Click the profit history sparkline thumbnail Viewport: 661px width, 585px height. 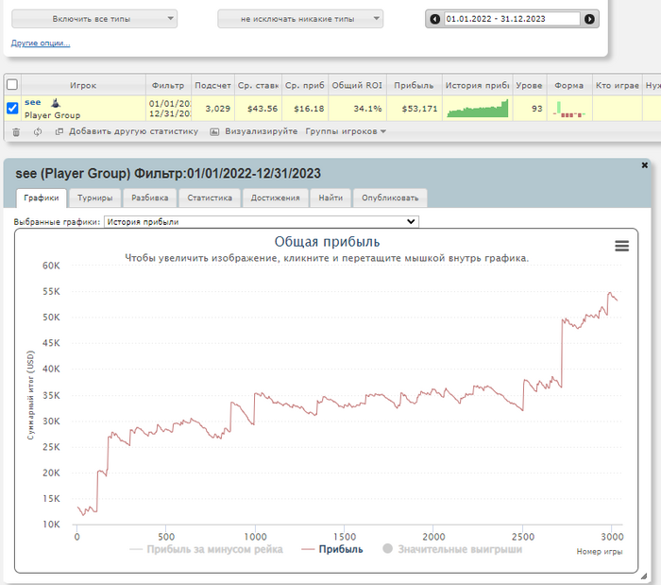[477, 109]
